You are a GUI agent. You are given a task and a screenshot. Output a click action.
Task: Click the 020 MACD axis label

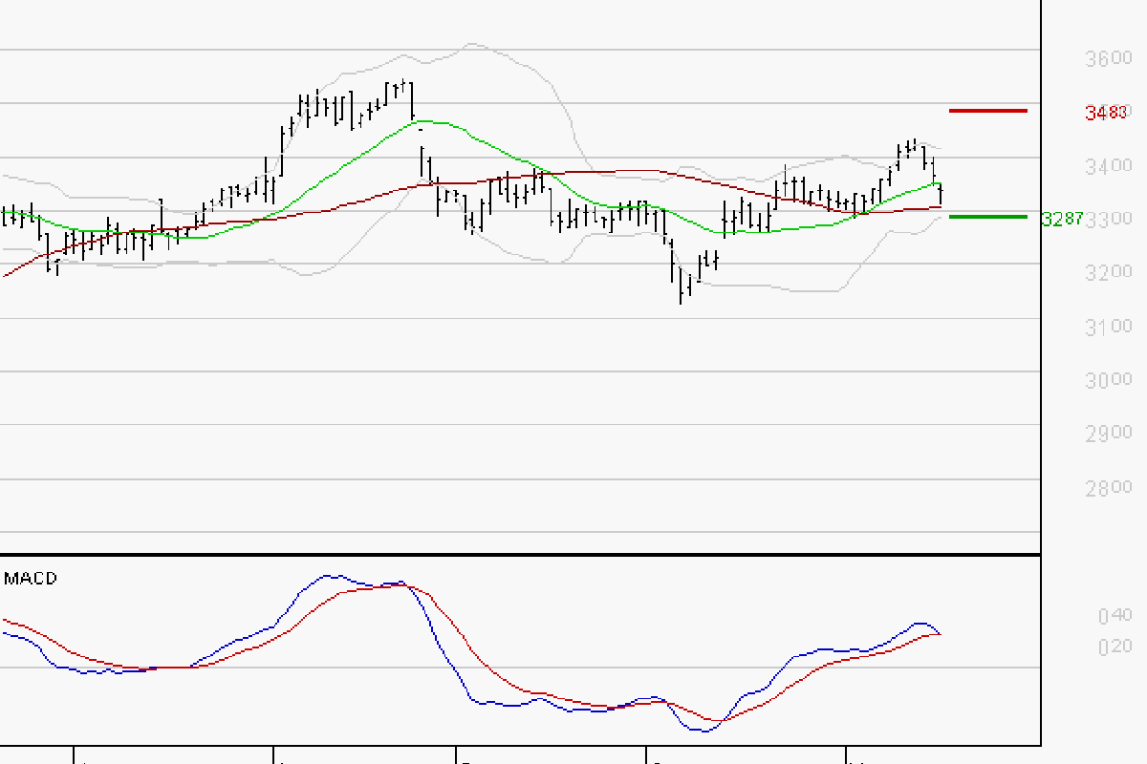click(1115, 647)
